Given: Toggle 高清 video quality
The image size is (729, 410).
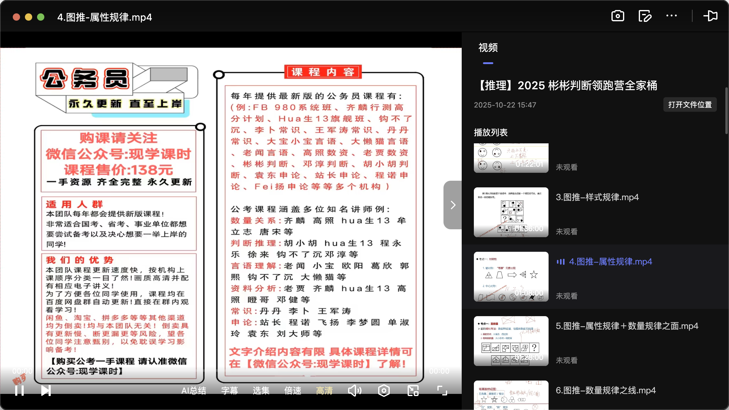Looking at the screenshot, I should click(324, 391).
